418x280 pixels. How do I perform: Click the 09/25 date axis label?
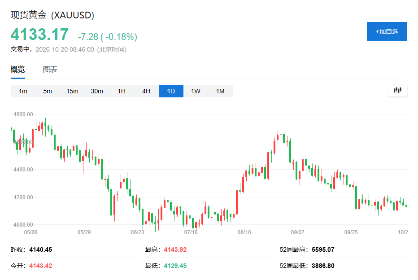[351, 232]
